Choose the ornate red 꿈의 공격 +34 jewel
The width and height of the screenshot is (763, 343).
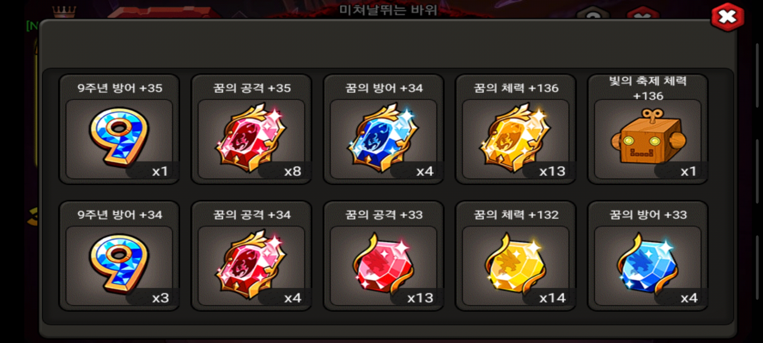pyautogui.click(x=251, y=264)
